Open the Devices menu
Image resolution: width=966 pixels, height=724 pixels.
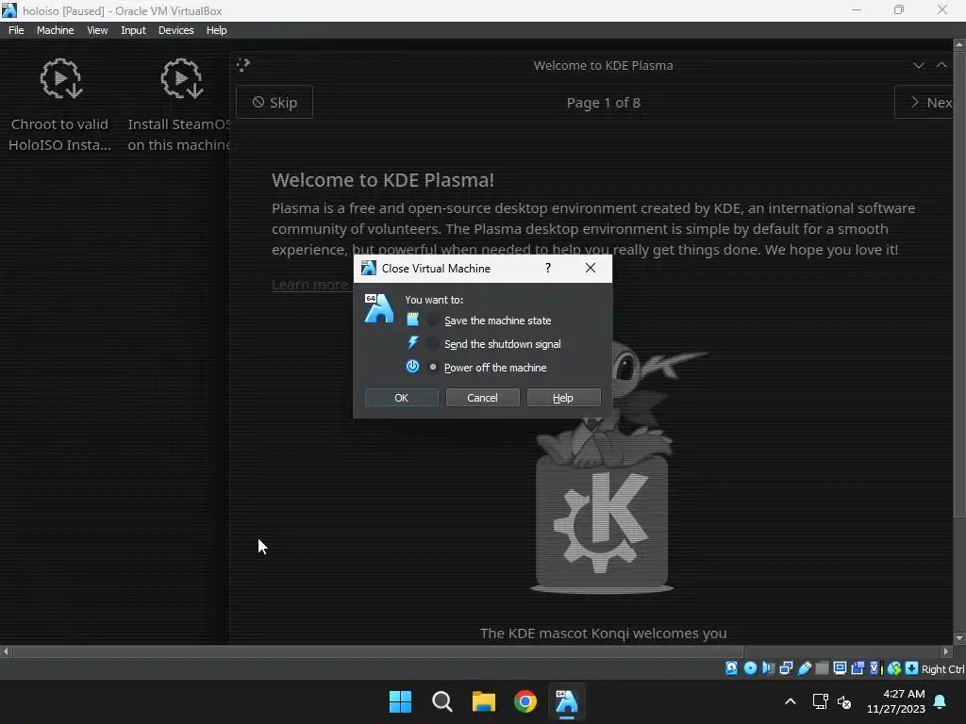175,30
